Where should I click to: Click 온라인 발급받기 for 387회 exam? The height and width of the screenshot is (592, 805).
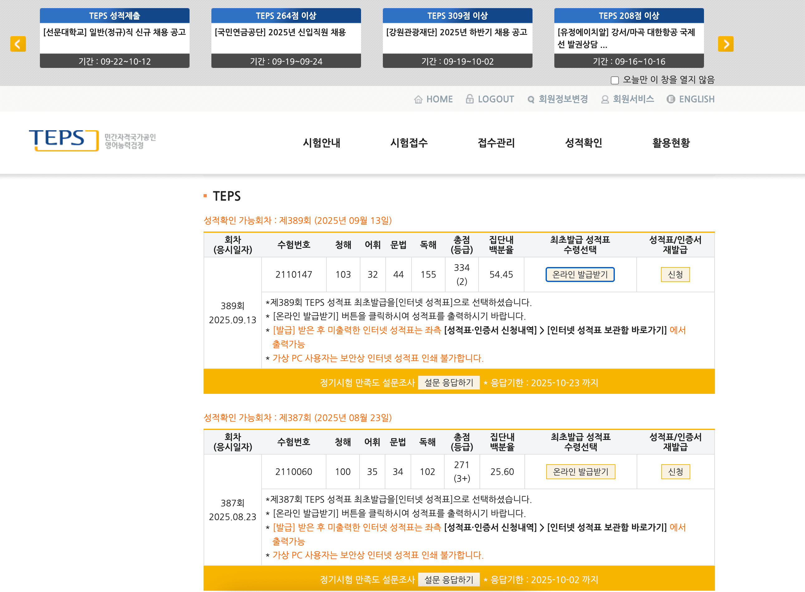581,472
